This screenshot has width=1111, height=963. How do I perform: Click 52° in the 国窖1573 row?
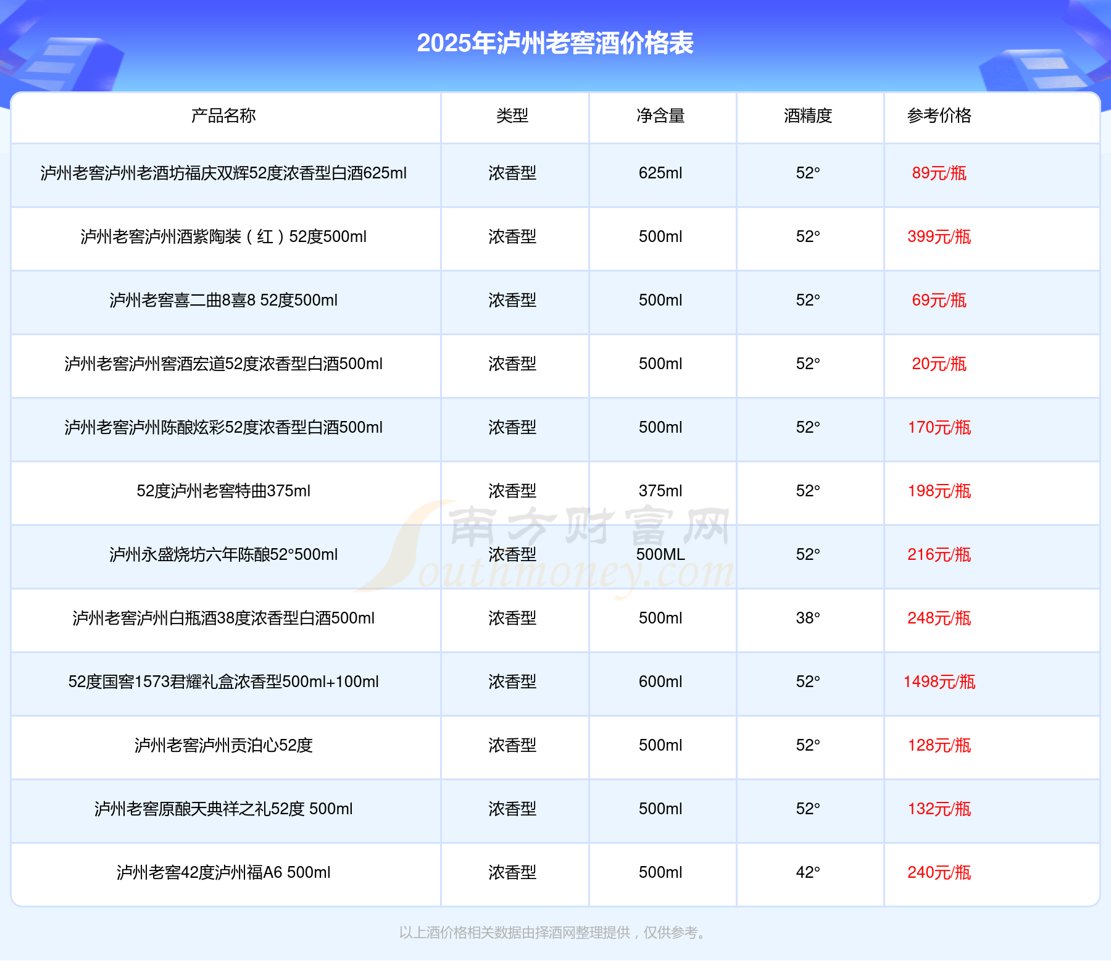(808, 682)
